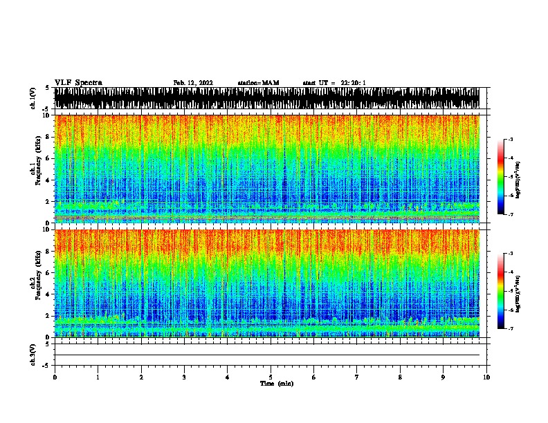Click ch.2 frequency tick label '2'

48,316
